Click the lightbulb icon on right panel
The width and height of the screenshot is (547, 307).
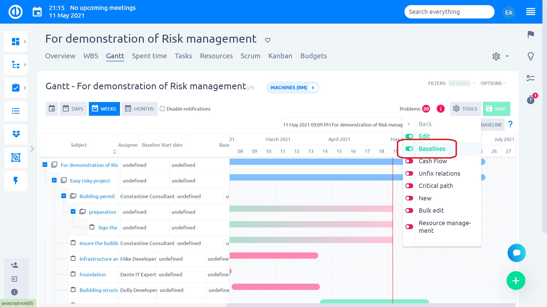[x=530, y=56]
